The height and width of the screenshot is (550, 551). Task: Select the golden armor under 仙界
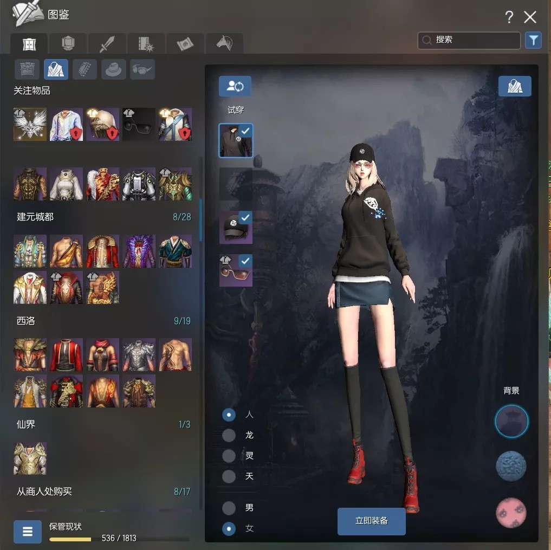(x=30, y=458)
